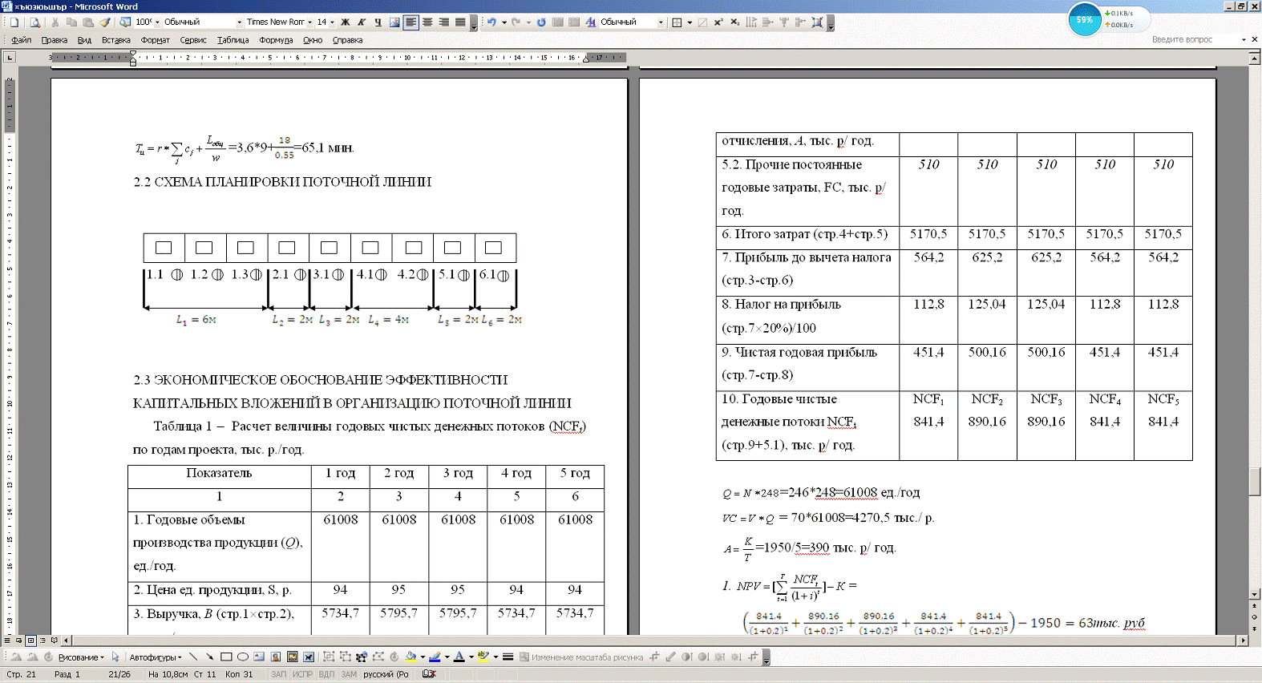Image resolution: width=1262 pixels, height=683 pixels.
Task: Open the Формат menu
Action: pyautogui.click(x=155, y=40)
